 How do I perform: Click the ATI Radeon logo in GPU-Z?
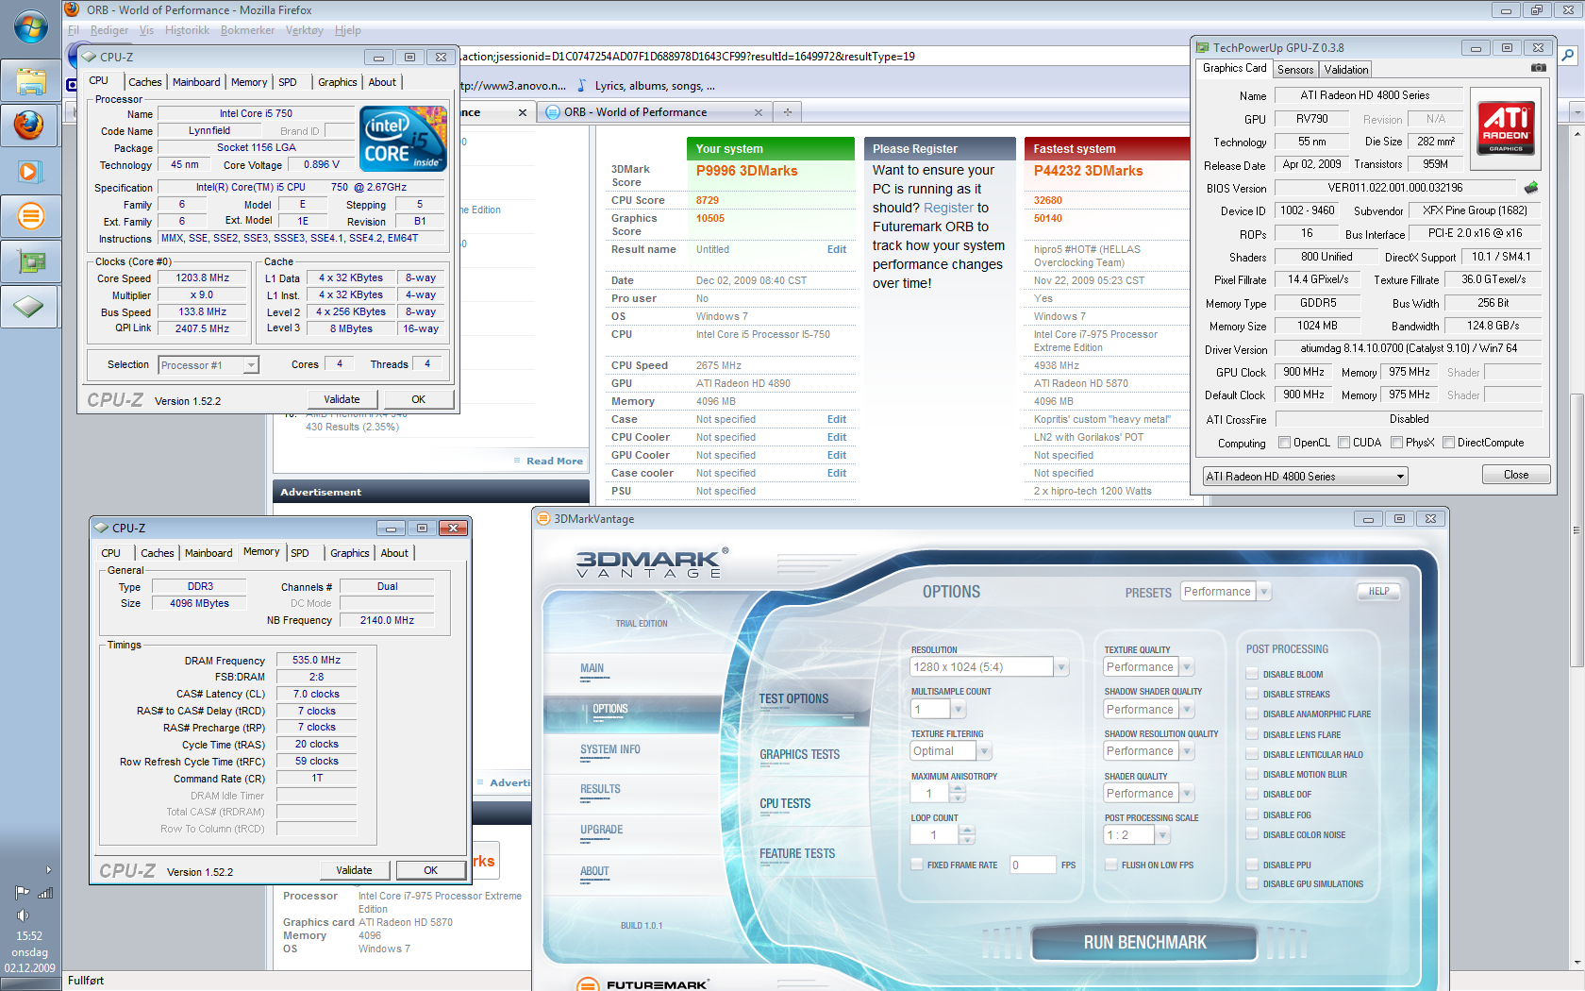point(1506,127)
